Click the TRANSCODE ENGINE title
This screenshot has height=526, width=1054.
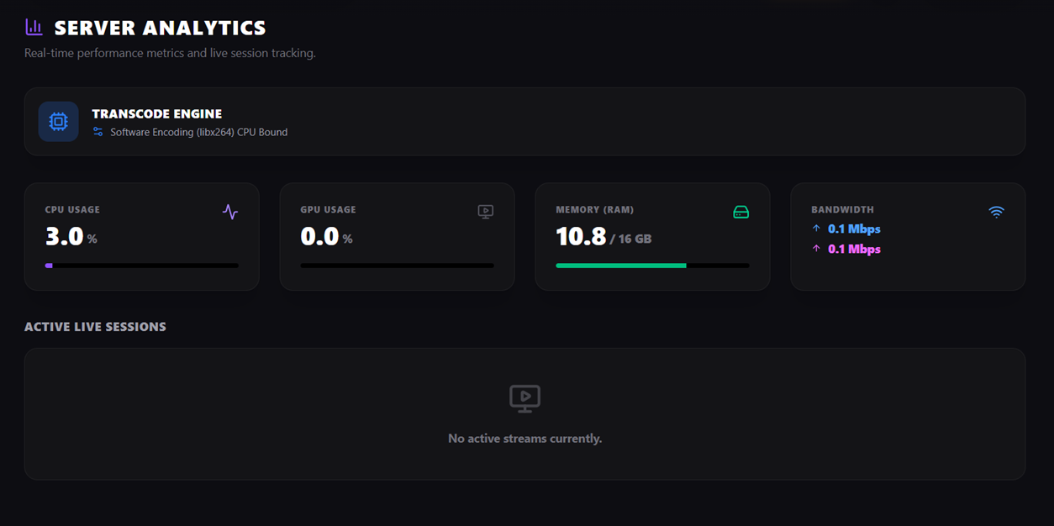pos(157,113)
